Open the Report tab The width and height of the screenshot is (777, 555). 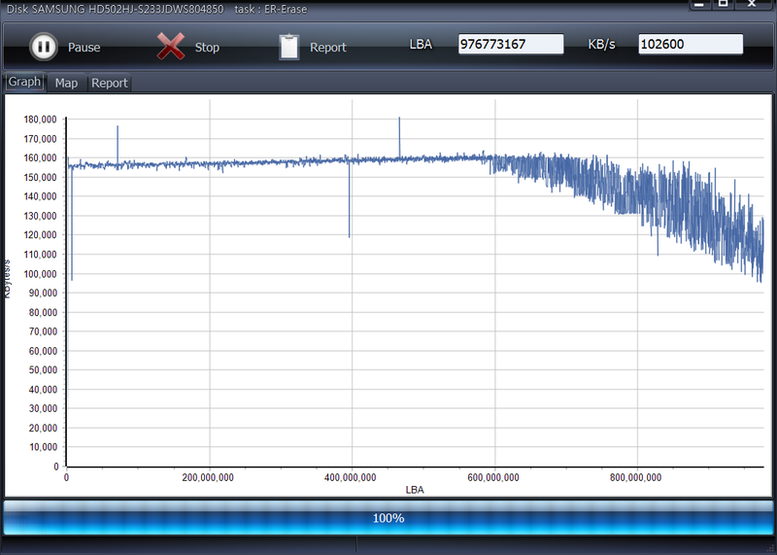[x=109, y=83]
